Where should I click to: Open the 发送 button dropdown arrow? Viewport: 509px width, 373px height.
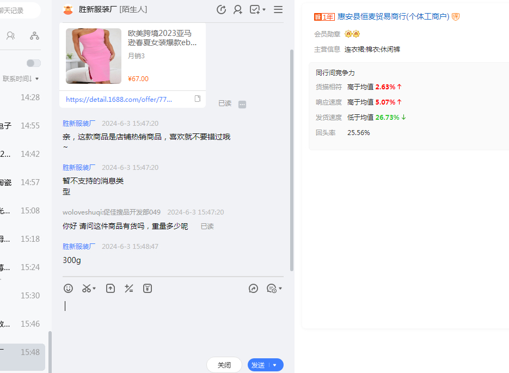(x=275, y=365)
